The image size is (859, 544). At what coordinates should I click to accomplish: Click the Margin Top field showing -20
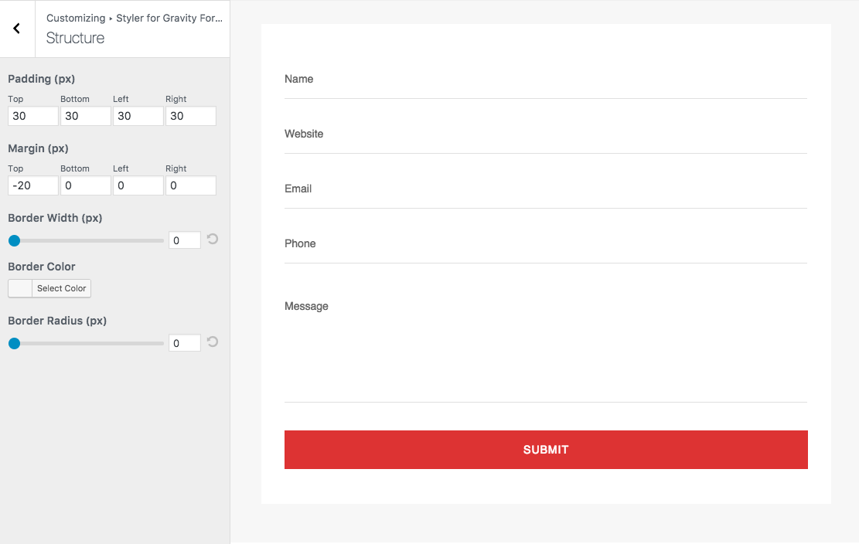33,185
